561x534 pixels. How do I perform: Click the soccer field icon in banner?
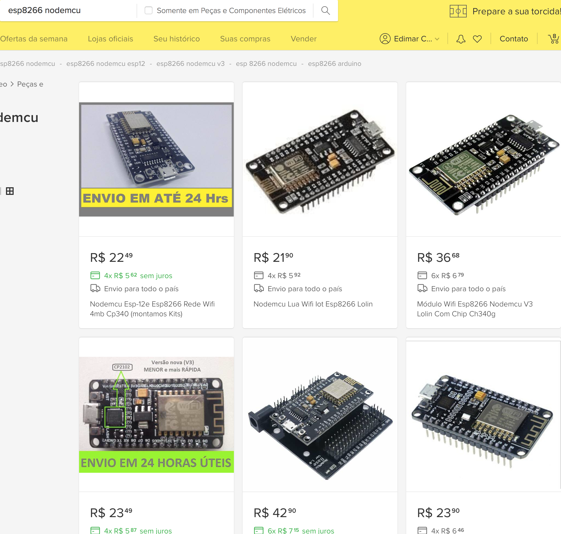pos(458,11)
